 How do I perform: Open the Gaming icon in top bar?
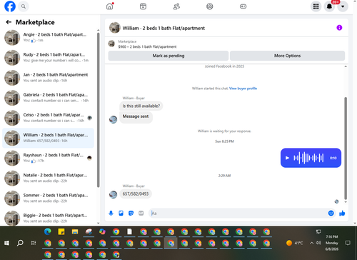(243, 6)
